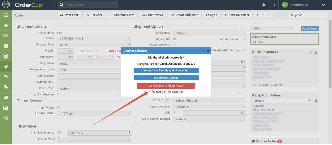Toggle the Residential checkbox
The height and width of the screenshot is (145, 332).
click(175, 39)
